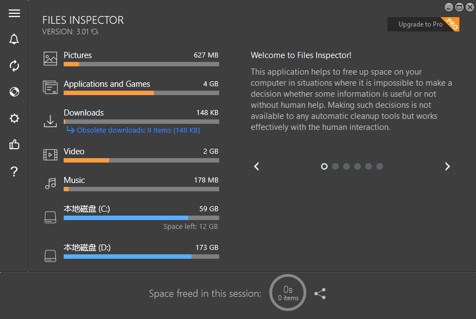Screen dimensions: 476x319
Task: Click the globe icon in sidebar
Action: click(x=14, y=92)
